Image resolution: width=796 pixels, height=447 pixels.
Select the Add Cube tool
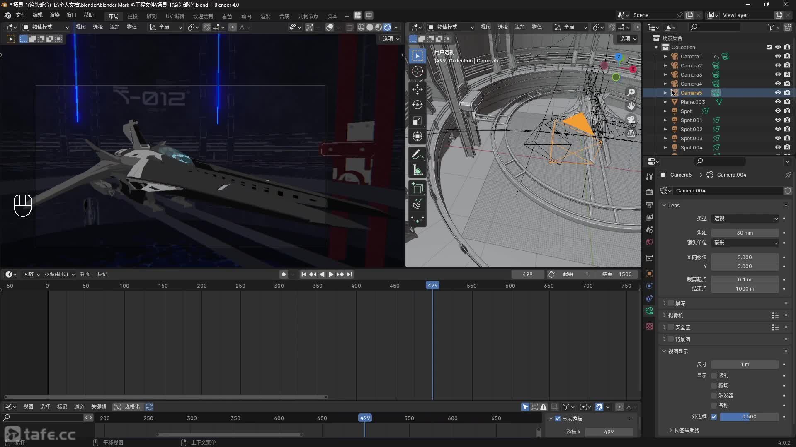click(417, 188)
